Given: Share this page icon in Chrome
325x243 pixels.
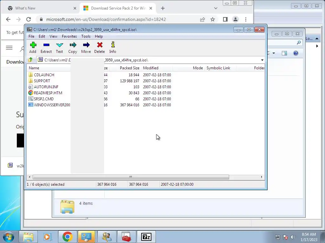Looking at the screenshot, I should point(202,19).
